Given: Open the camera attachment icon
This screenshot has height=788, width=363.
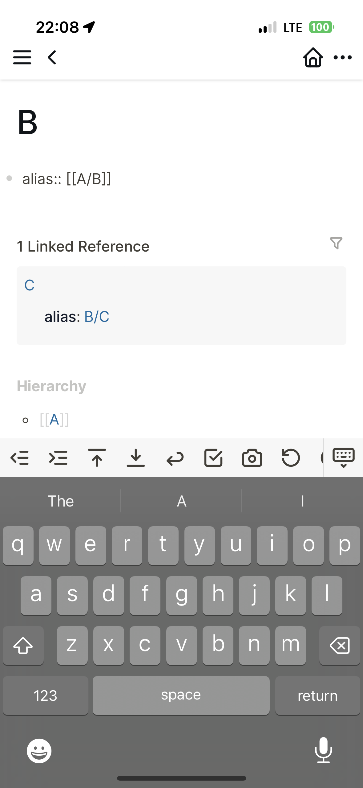Looking at the screenshot, I should tap(252, 458).
